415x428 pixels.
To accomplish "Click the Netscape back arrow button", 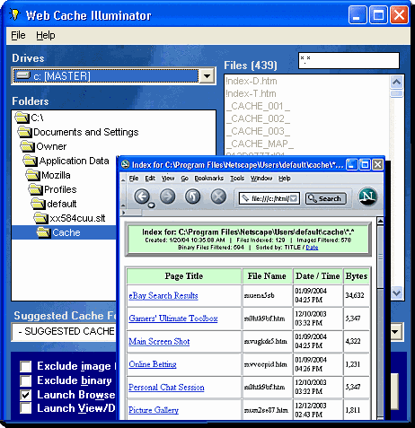I will point(142,197).
